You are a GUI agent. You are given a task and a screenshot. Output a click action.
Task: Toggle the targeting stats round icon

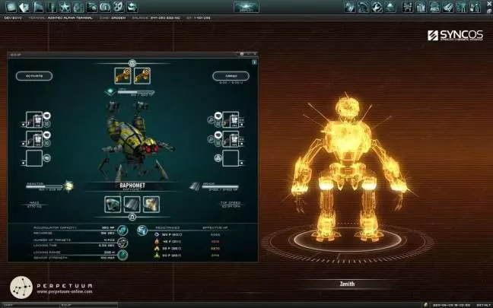point(122,243)
